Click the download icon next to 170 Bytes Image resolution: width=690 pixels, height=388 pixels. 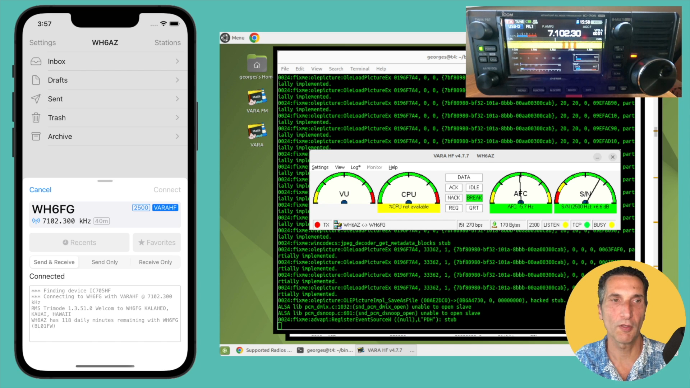(x=494, y=225)
